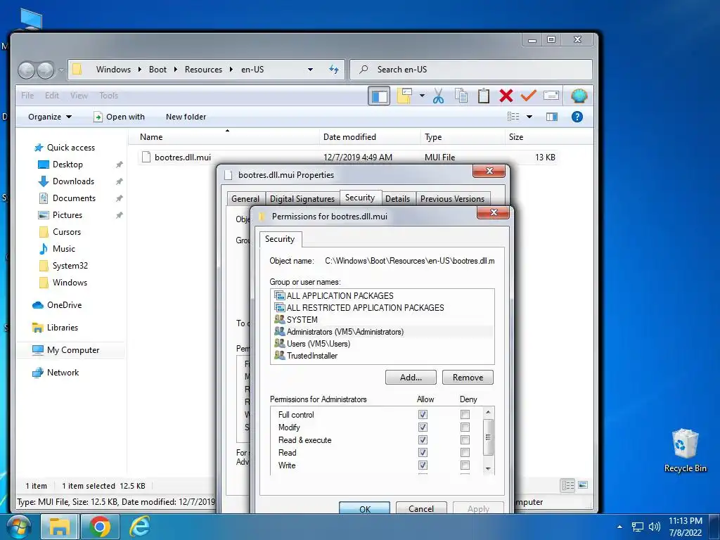
Task: Click the orange checkmark Properties icon
Action: [529, 96]
